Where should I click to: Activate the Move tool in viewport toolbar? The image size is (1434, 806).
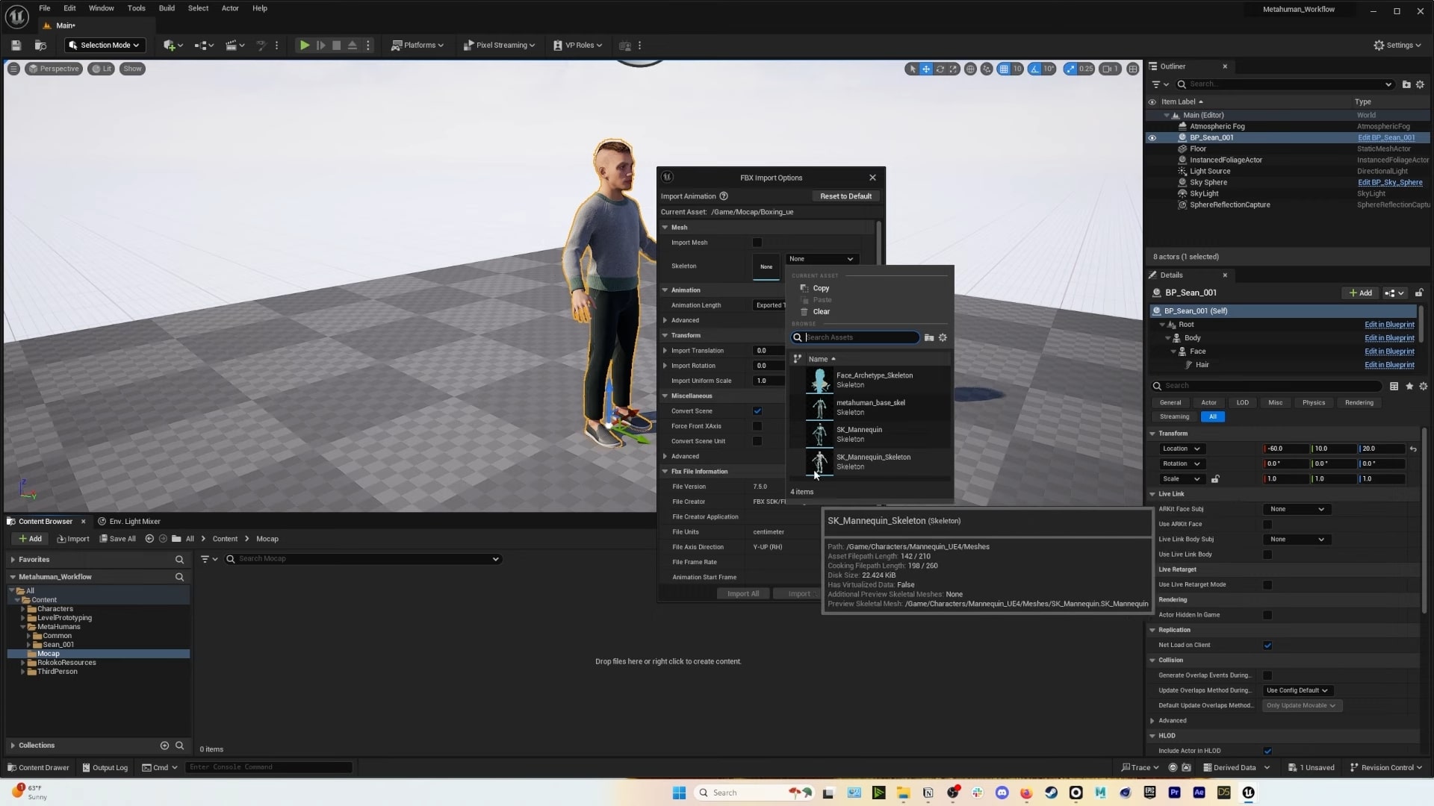click(925, 69)
